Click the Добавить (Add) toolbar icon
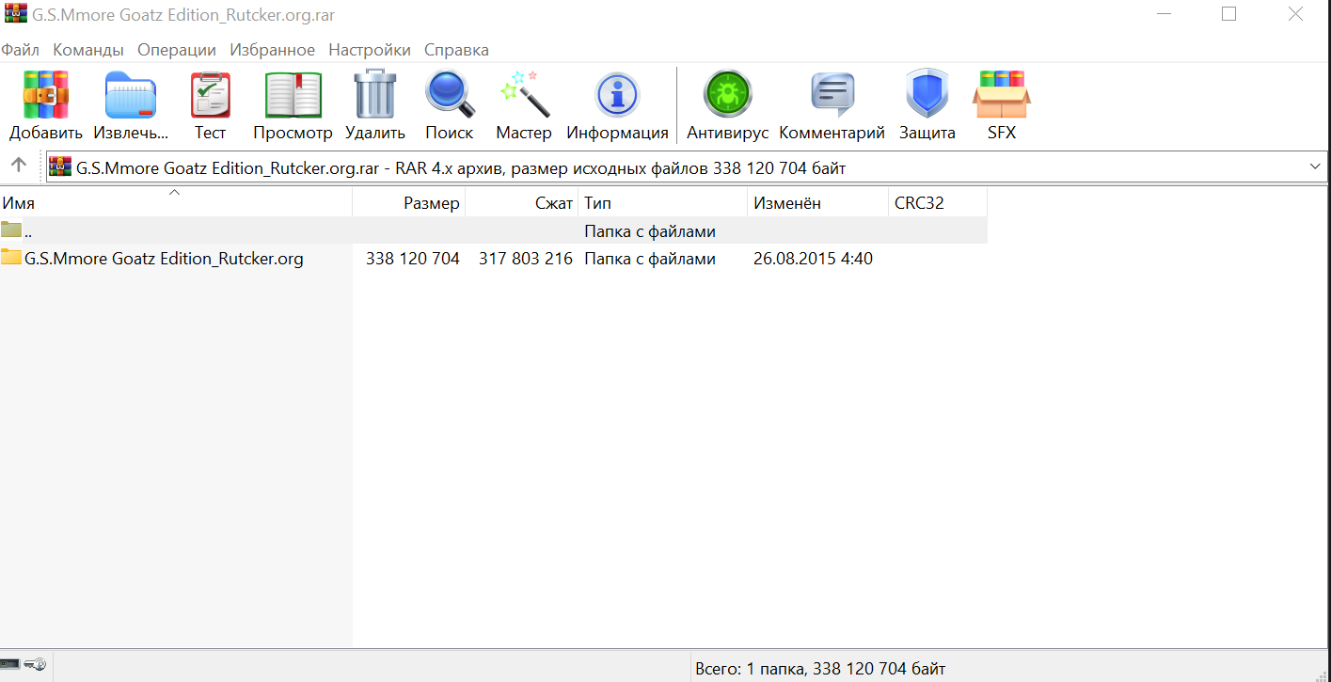The image size is (1331, 682). point(45,96)
